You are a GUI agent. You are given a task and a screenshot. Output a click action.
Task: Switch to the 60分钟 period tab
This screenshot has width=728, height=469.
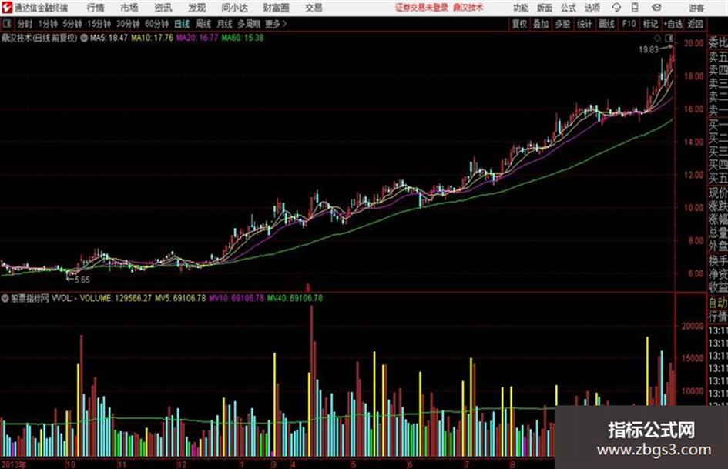156,24
